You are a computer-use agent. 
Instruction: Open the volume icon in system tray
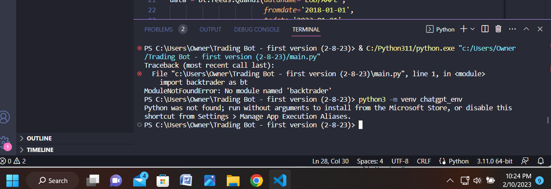coord(477,181)
